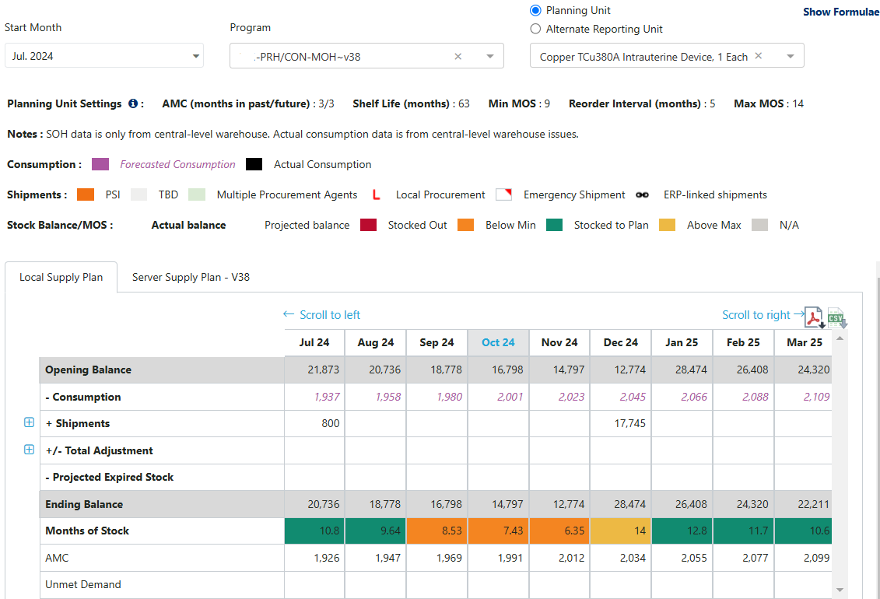Viewport: 880px width, 599px height.
Task: Click the Months of Stock 12.8 cell
Action: pos(682,531)
